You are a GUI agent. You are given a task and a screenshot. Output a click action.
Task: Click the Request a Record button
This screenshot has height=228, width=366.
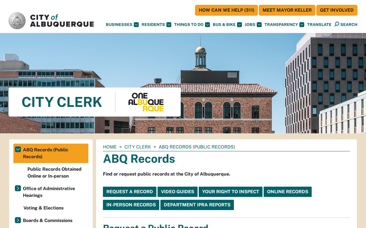click(130, 192)
